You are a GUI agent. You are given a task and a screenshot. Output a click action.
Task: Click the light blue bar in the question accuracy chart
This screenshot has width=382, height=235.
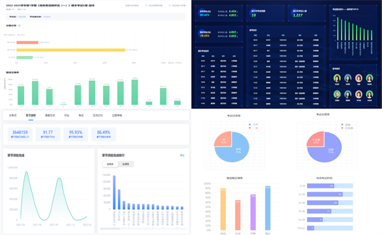point(268,208)
